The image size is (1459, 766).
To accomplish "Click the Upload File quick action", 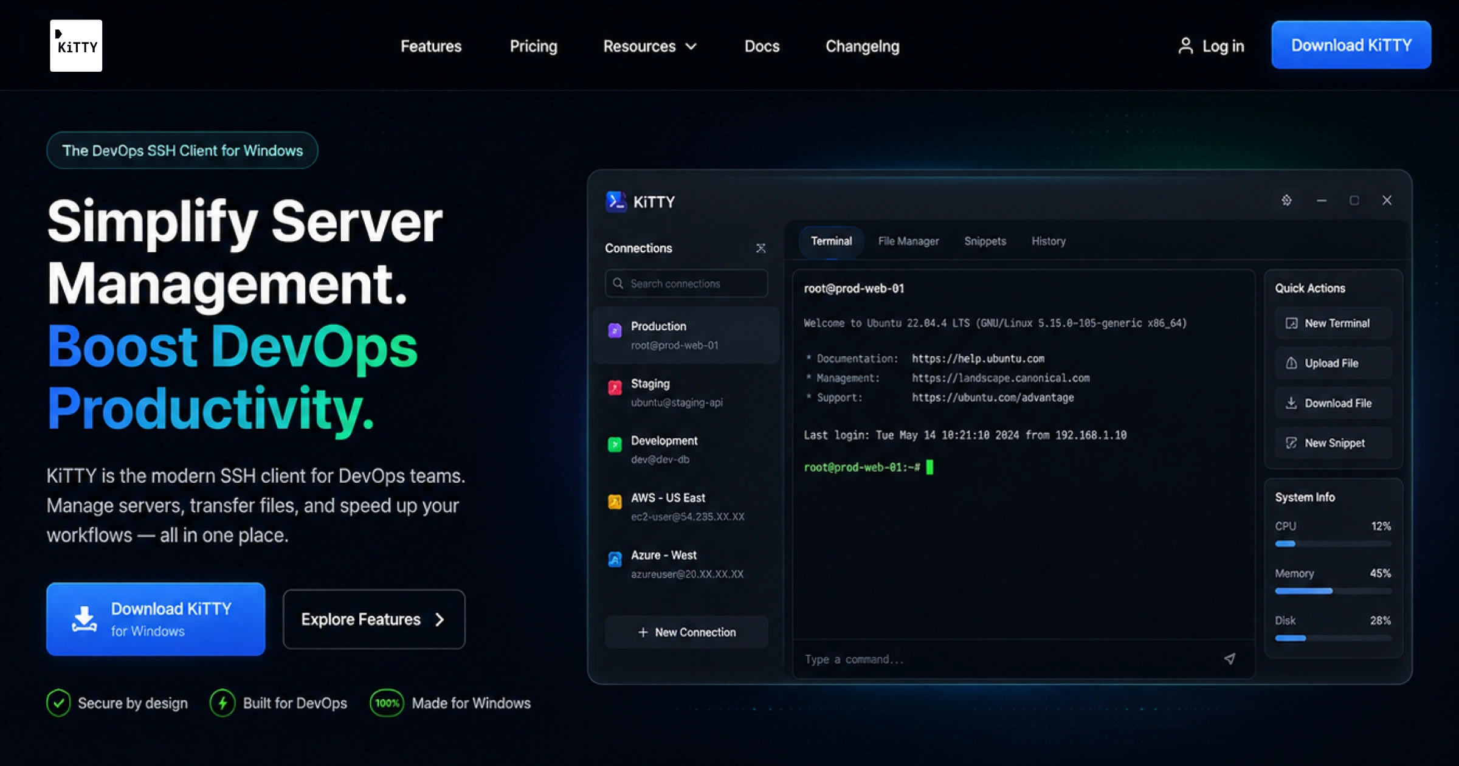I will pyautogui.click(x=1333, y=363).
